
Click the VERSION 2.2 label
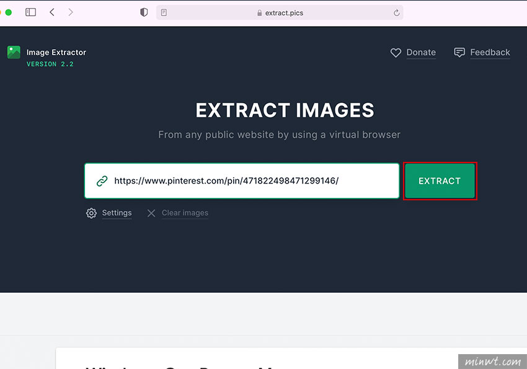(x=50, y=64)
